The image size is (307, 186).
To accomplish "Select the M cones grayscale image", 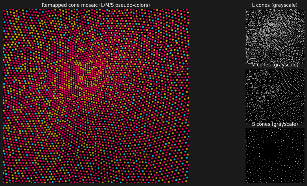I will coord(275,96).
